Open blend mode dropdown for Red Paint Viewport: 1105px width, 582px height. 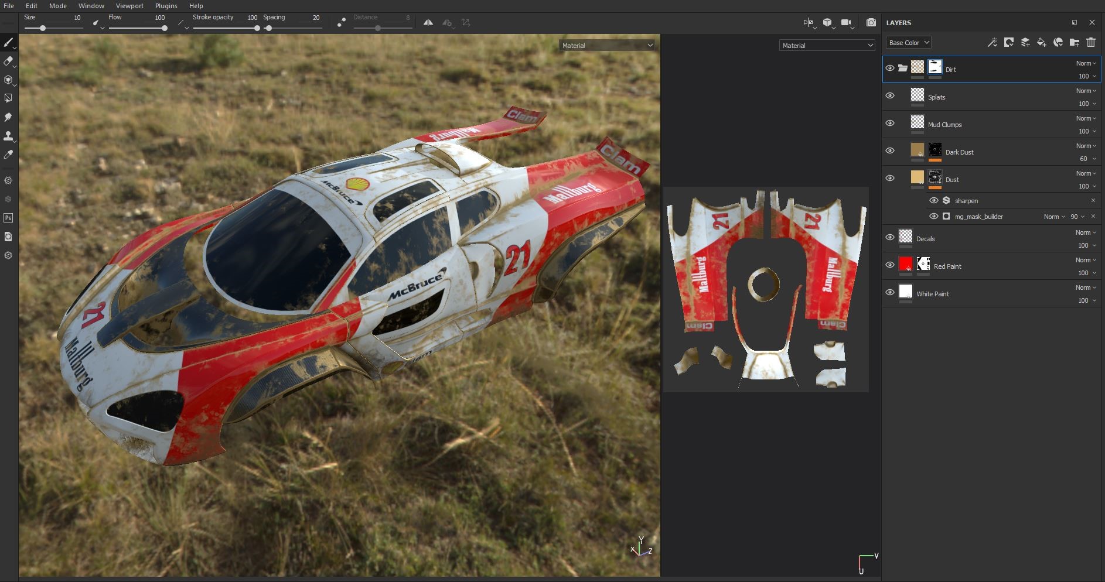pyautogui.click(x=1086, y=260)
